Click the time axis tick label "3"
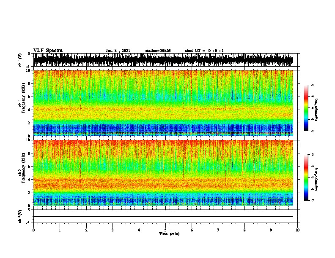This screenshot has width=335, height=258. (113, 230)
